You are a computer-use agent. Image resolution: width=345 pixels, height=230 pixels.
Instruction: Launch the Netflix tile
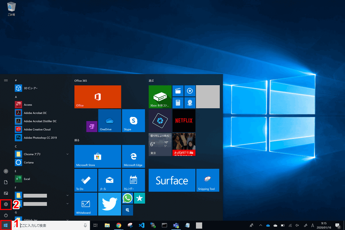pyautogui.click(x=184, y=120)
